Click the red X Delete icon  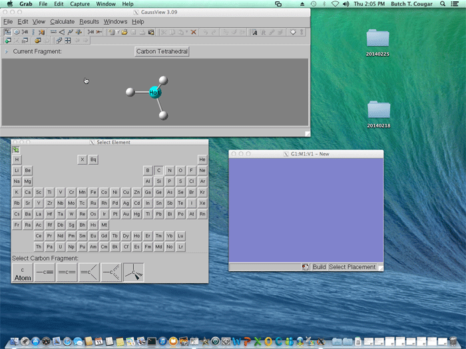(194, 32)
